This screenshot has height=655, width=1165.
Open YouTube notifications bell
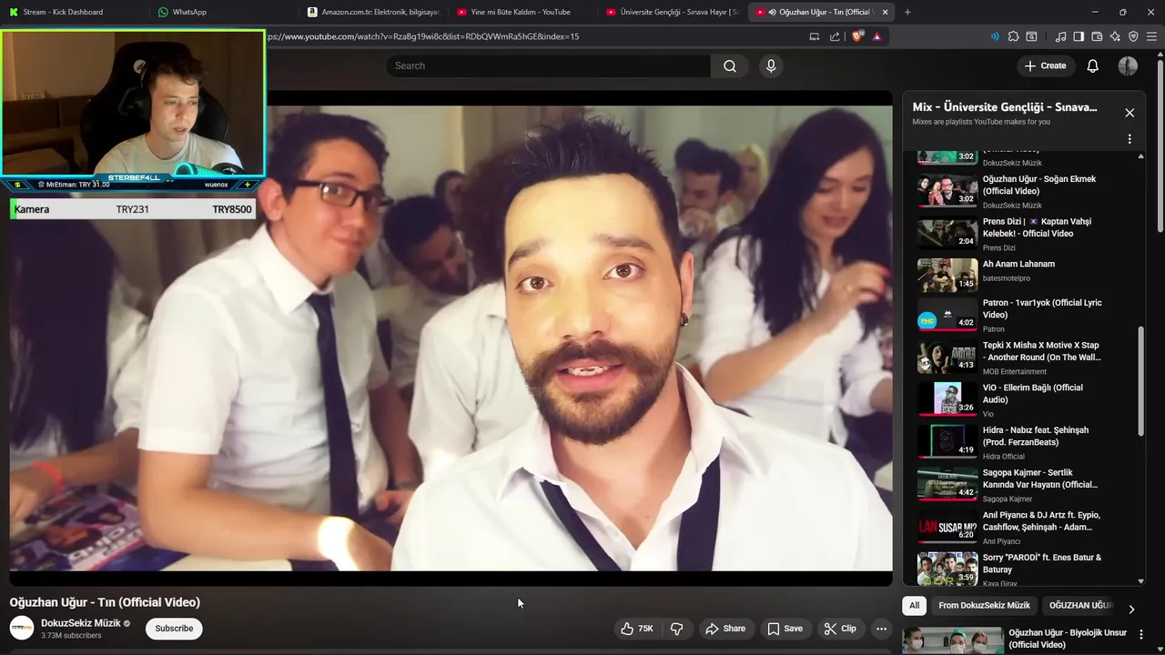pyautogui.click(x=1092, y=65)
